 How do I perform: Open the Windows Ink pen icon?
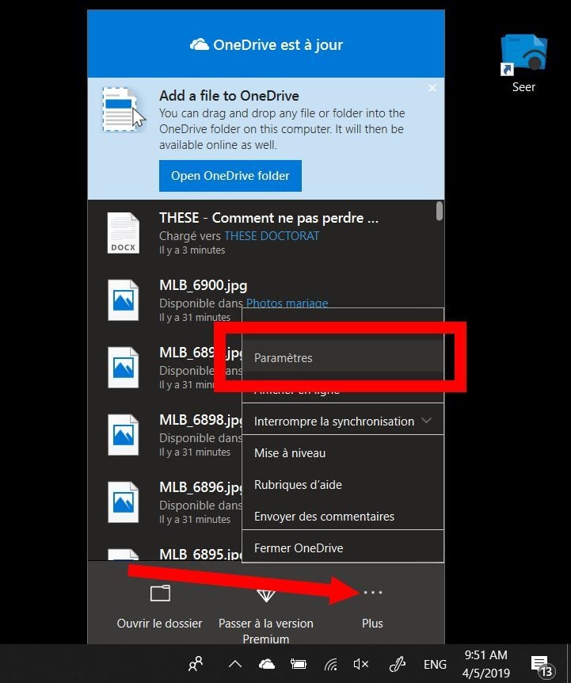[397, 664]
